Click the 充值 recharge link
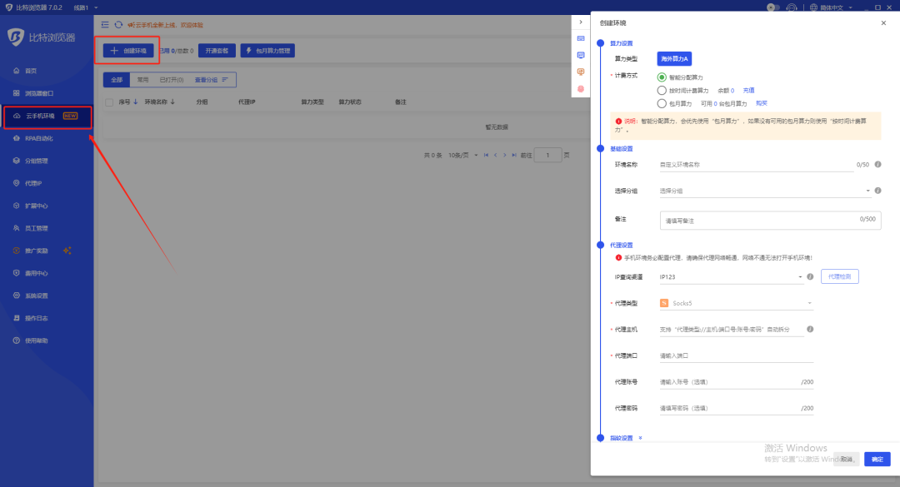900x487 pixels. tap(748, 90)
